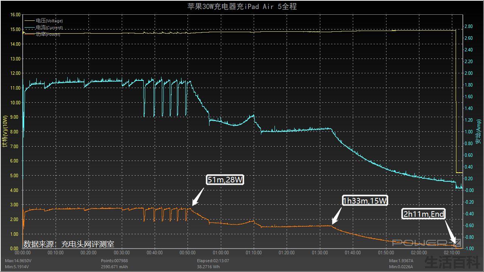Click the Min:0.0226A status readout
484x272 pixels.
click(x=402, y=267)
